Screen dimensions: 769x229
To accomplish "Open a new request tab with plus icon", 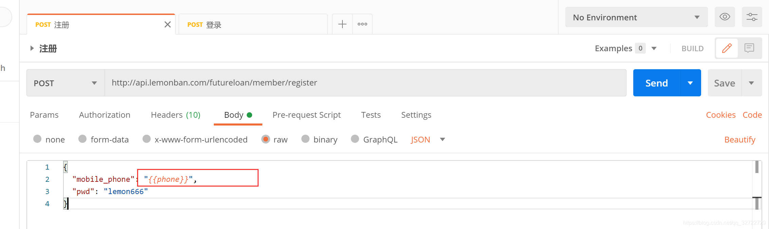I will point(342,24).
